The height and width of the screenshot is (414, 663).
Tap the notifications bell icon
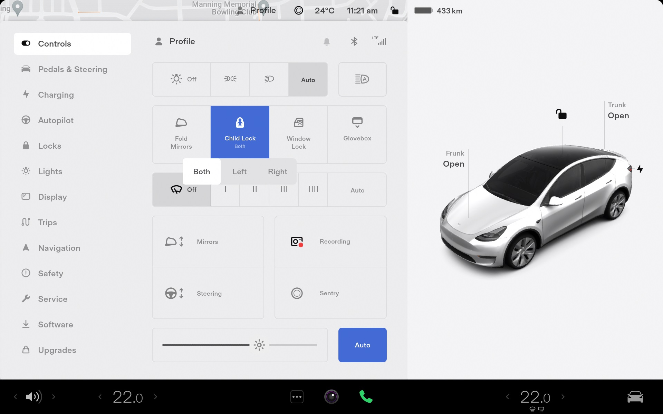[326, 42]
